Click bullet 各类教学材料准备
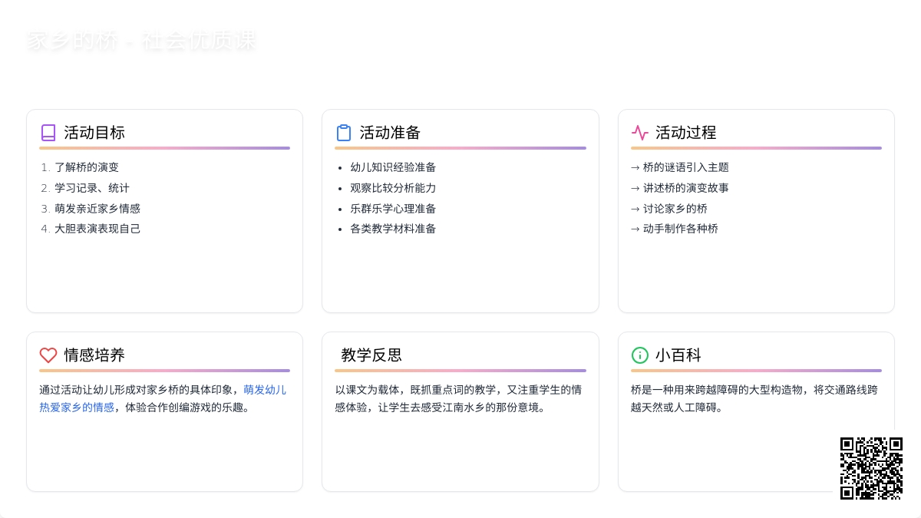The height and width of the screenshot is (518, 921). 393,229
